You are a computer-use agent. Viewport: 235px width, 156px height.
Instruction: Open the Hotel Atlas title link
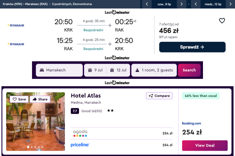[x=86, y=96]
